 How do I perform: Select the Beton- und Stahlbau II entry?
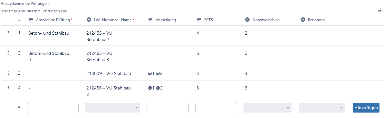(x=49, y=56)
